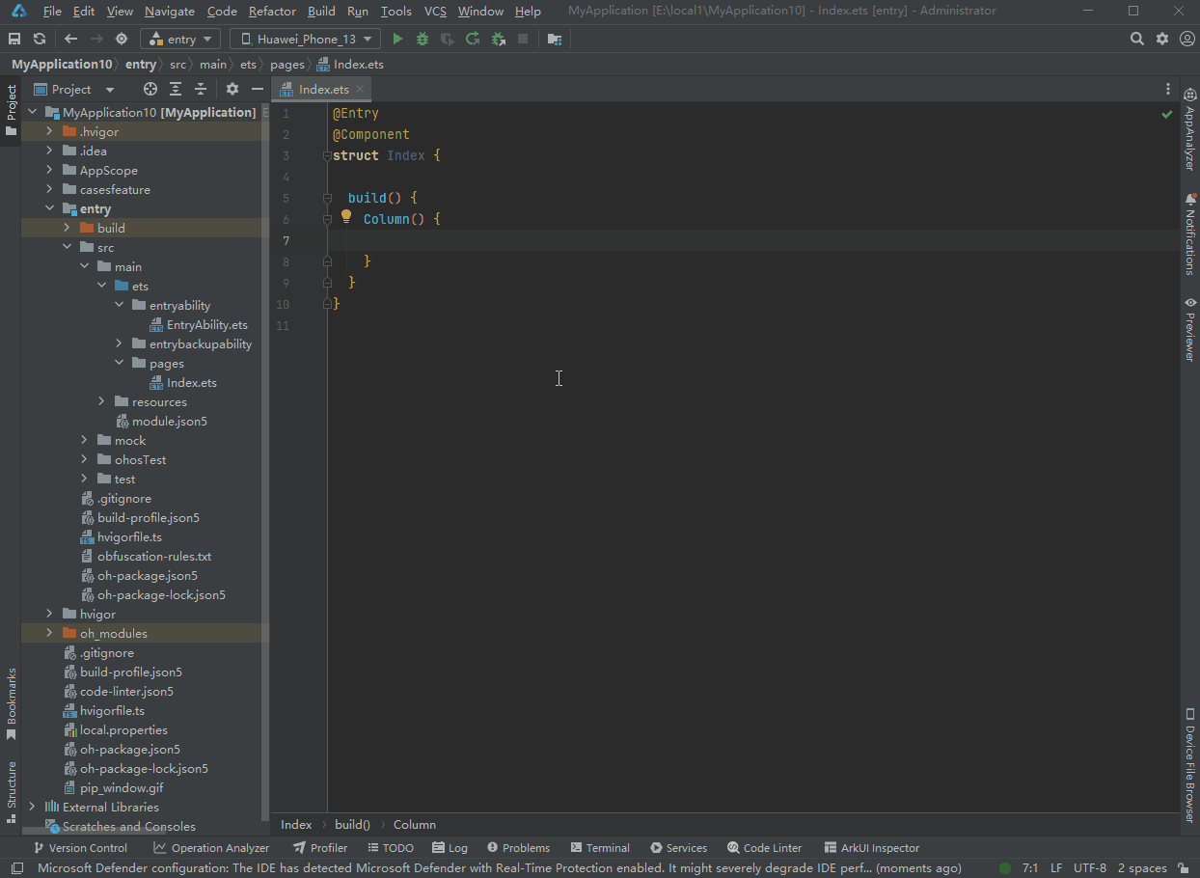
Task: Click the Back navigation arrow
Action: [x=71, y=39]
